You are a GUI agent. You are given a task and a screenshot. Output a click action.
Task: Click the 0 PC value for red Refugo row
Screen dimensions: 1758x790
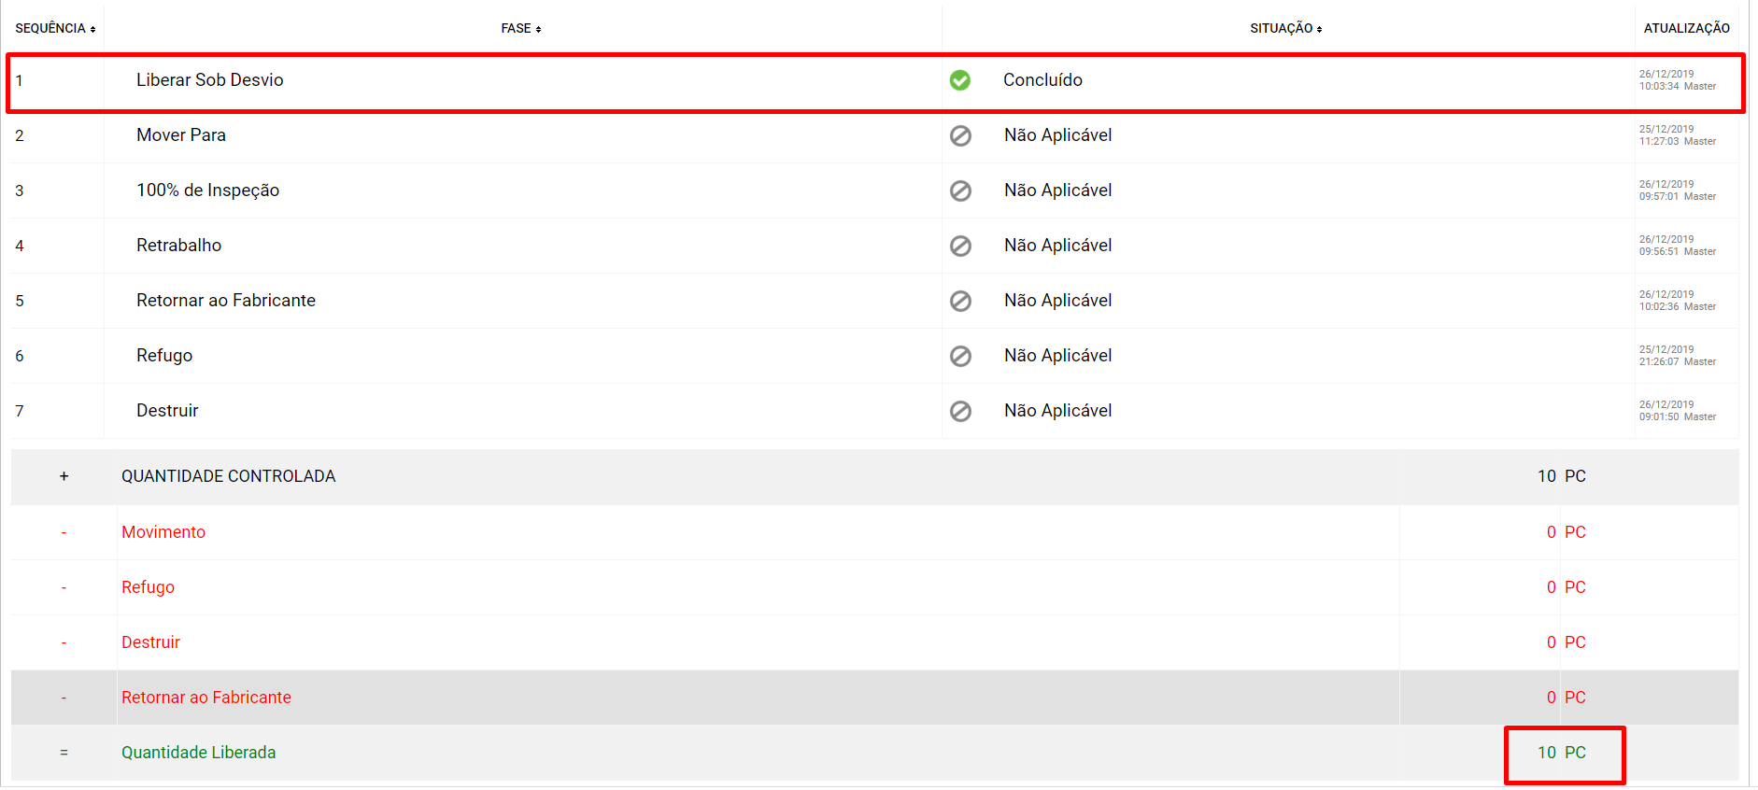[x=1567, y=587]
